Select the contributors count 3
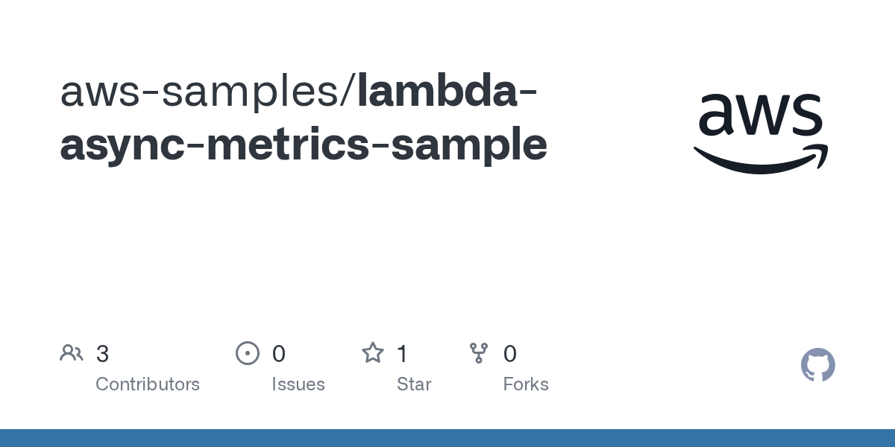This screenshot has height=447, width=895. [102, 354]
